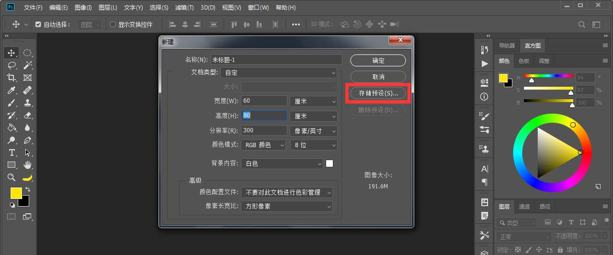Viewport: 613px width, 255px height.
Task: Click the 存储预设(S)... button
Action: click(x=378, y=93)
